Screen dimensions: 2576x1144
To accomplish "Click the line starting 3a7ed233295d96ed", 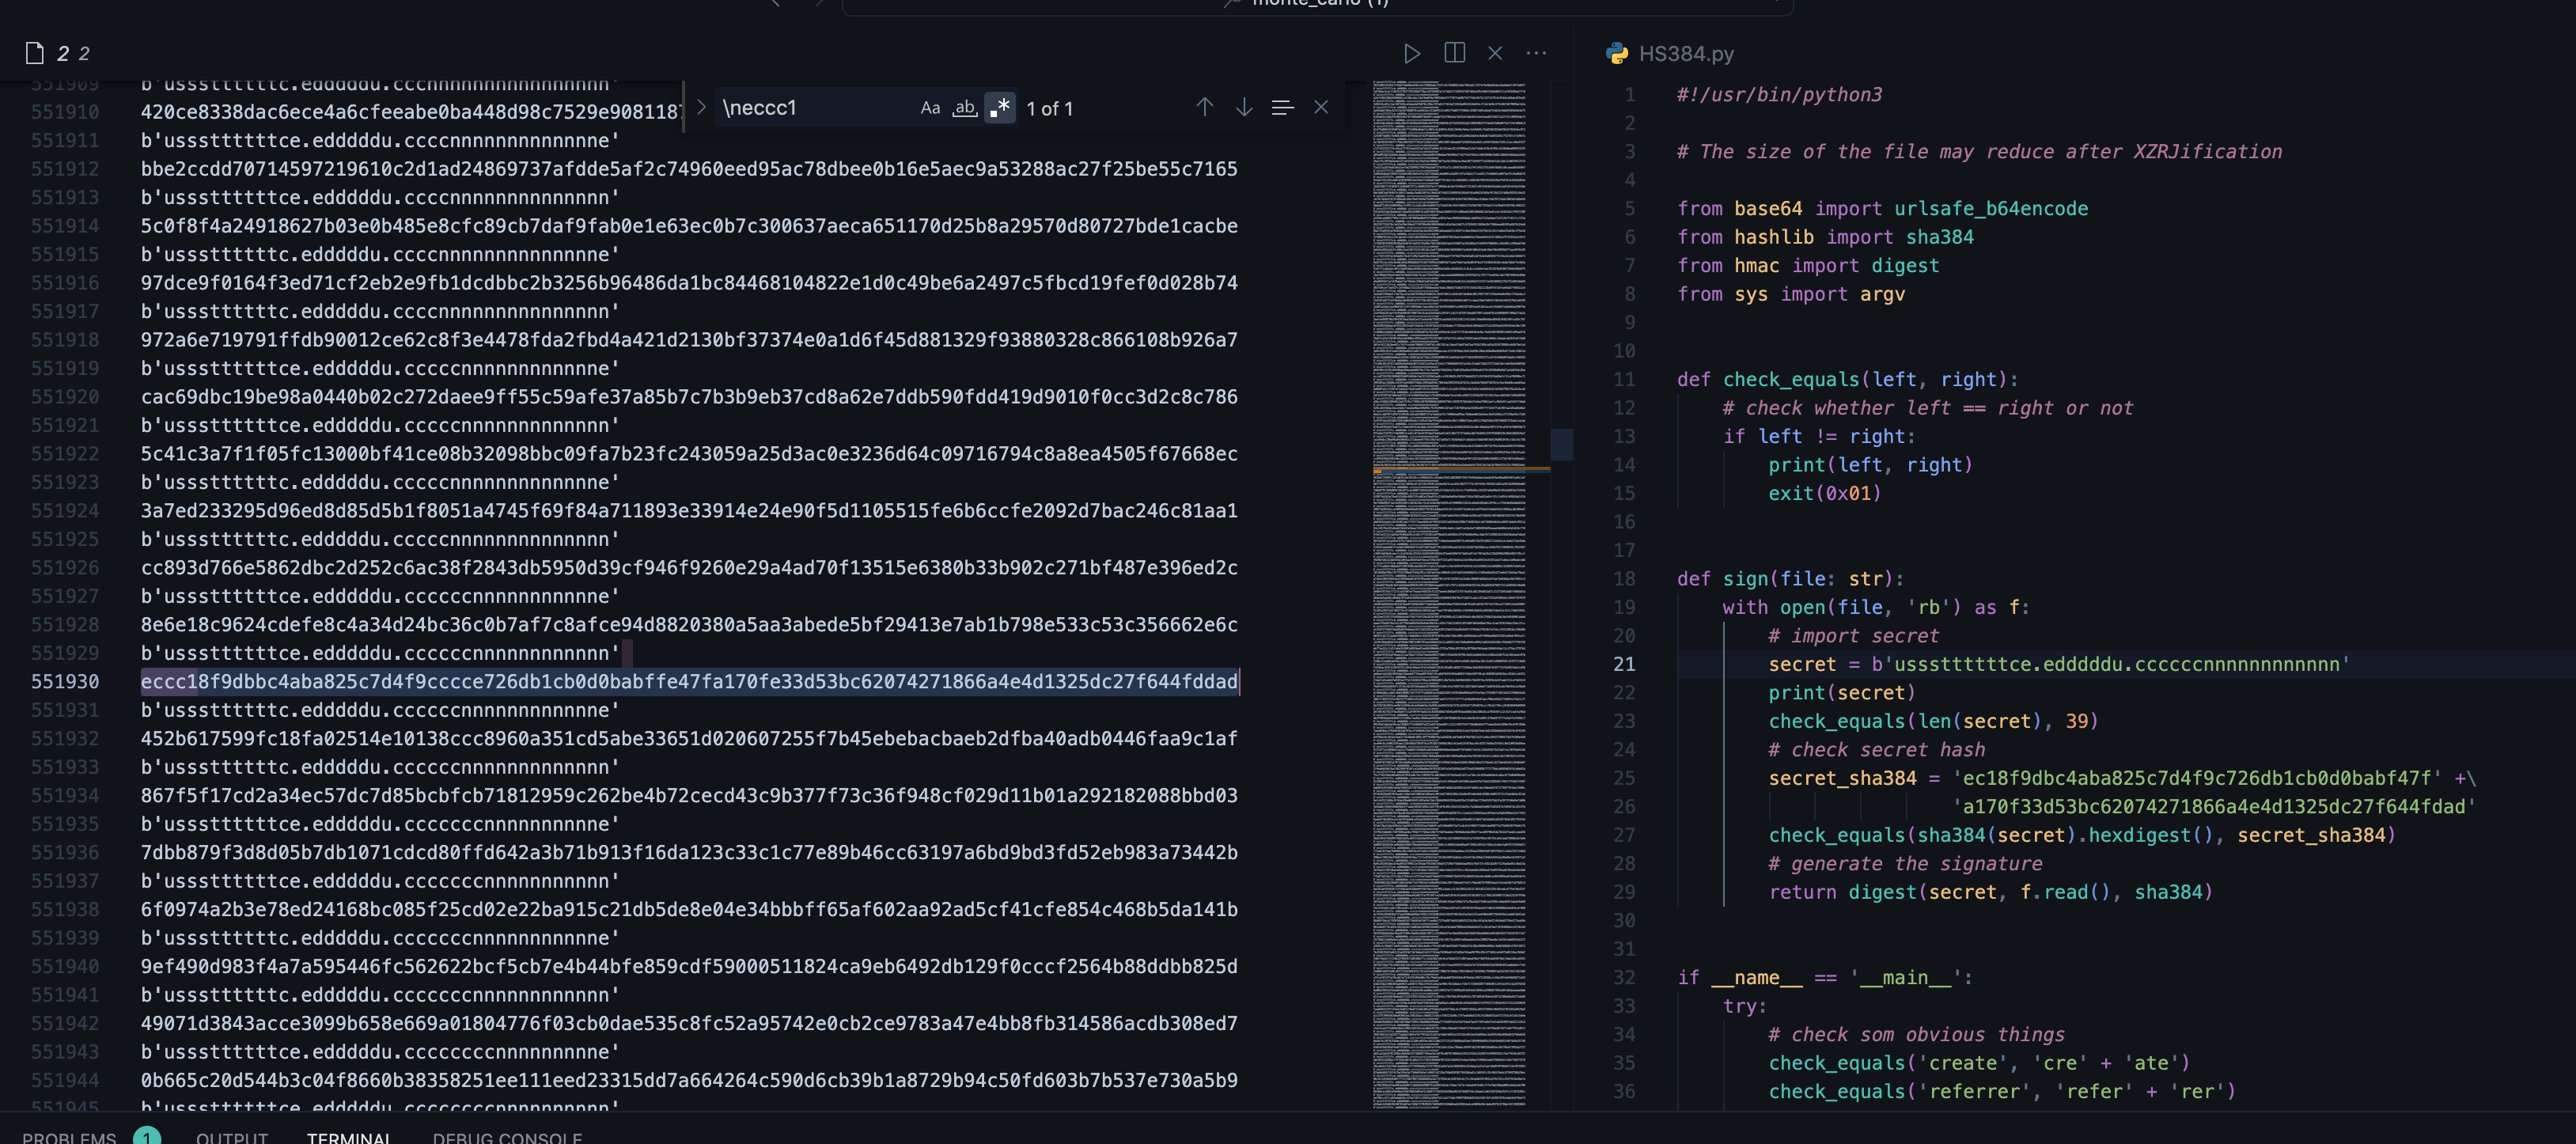I will pos(689,510).
